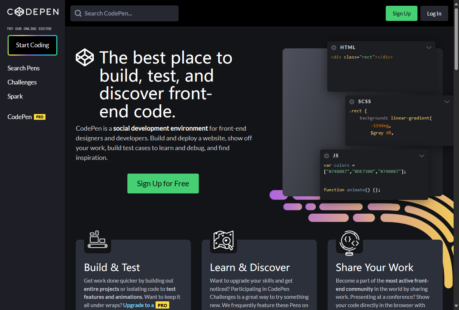Open settings gear on the HTML panel
Screen dimensions: 459x310
333,47
